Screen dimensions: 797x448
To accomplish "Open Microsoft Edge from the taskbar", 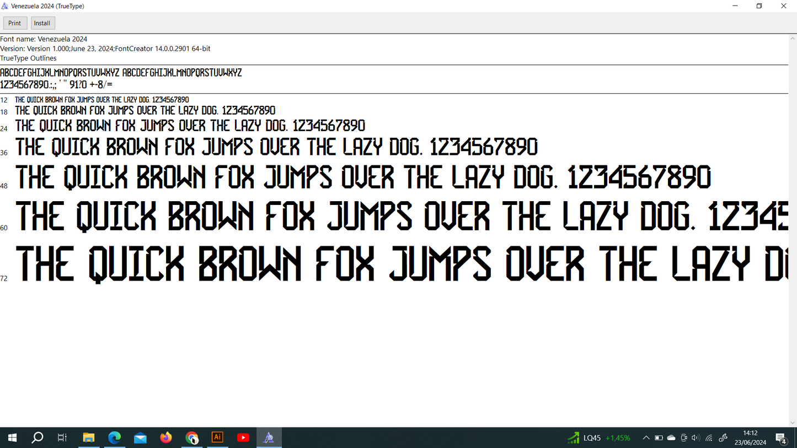I will pyautogui.click(x=114, y=438).
